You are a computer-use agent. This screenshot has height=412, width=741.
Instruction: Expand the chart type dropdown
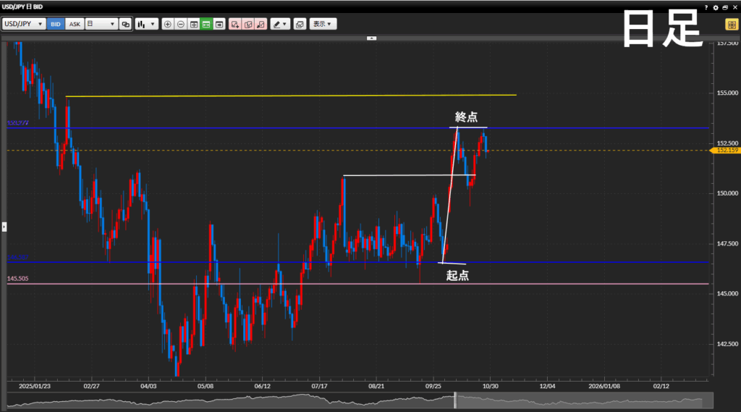(x=147, y=24)
